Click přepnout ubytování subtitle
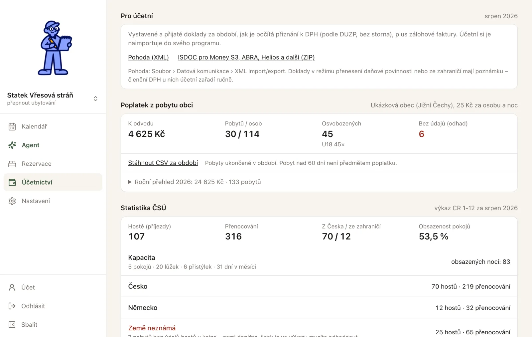This screenshot has width=532, height=337. [x=31, y=103]
